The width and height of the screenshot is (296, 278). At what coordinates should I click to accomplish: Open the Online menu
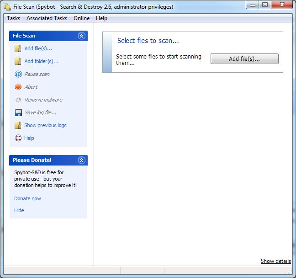pyautogui.click(x=82, y=18)
